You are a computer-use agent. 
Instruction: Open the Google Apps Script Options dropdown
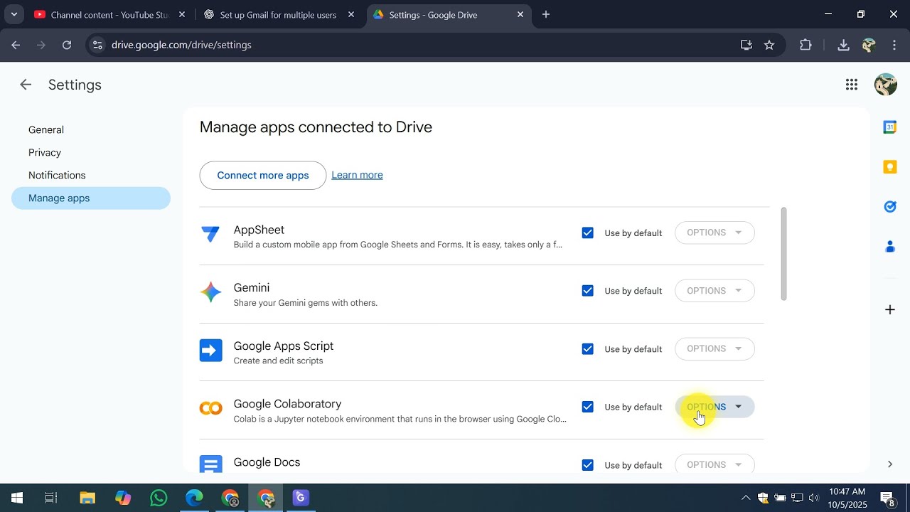pos(714,348)
